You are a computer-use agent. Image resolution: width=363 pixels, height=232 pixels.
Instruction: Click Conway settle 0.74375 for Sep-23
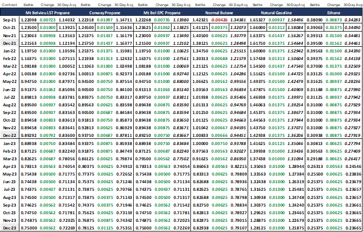coord(86,205)
